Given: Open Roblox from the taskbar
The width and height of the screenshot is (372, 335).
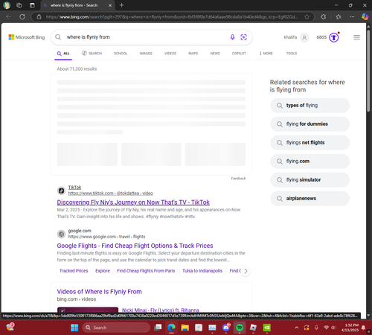Looking at the screenshot, I should (x=253, y=328).
